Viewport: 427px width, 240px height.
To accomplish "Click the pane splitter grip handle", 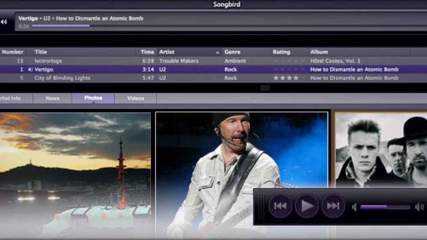I will pos(265,87).
